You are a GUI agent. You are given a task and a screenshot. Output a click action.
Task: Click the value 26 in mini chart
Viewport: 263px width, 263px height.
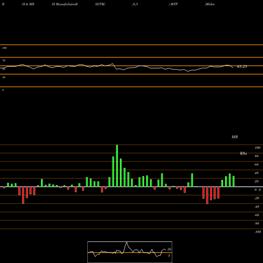[169, 249]
